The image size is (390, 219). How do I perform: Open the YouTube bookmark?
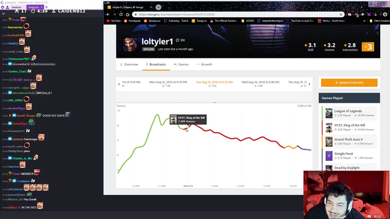[114, 21]
